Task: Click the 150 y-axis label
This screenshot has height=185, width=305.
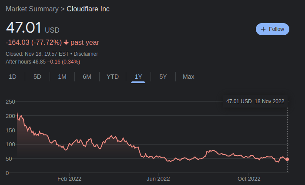Action: [10, 130]
